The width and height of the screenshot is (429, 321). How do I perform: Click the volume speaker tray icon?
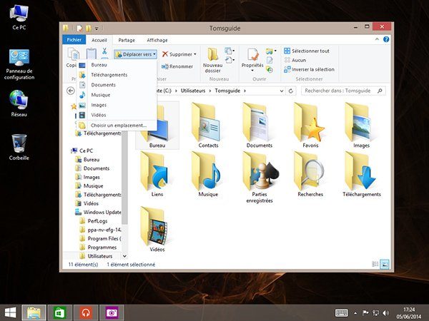click(386, 313)
